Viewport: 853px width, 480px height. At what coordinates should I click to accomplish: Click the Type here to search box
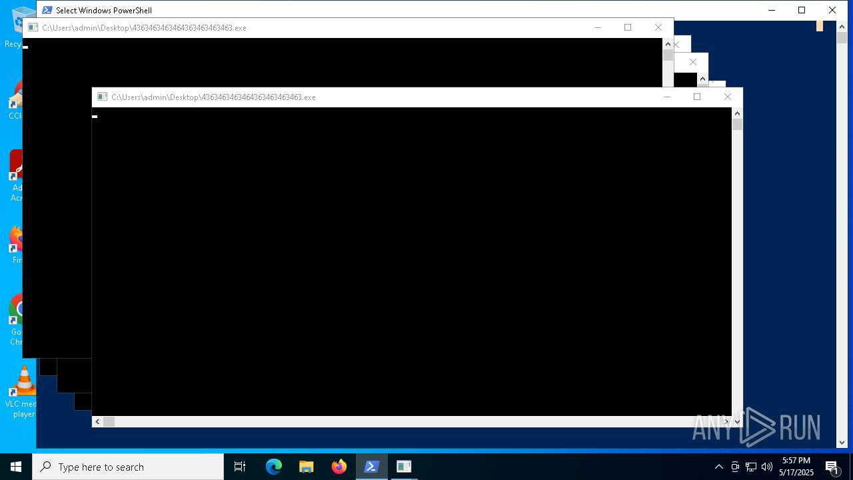click(x=128, y=467)
